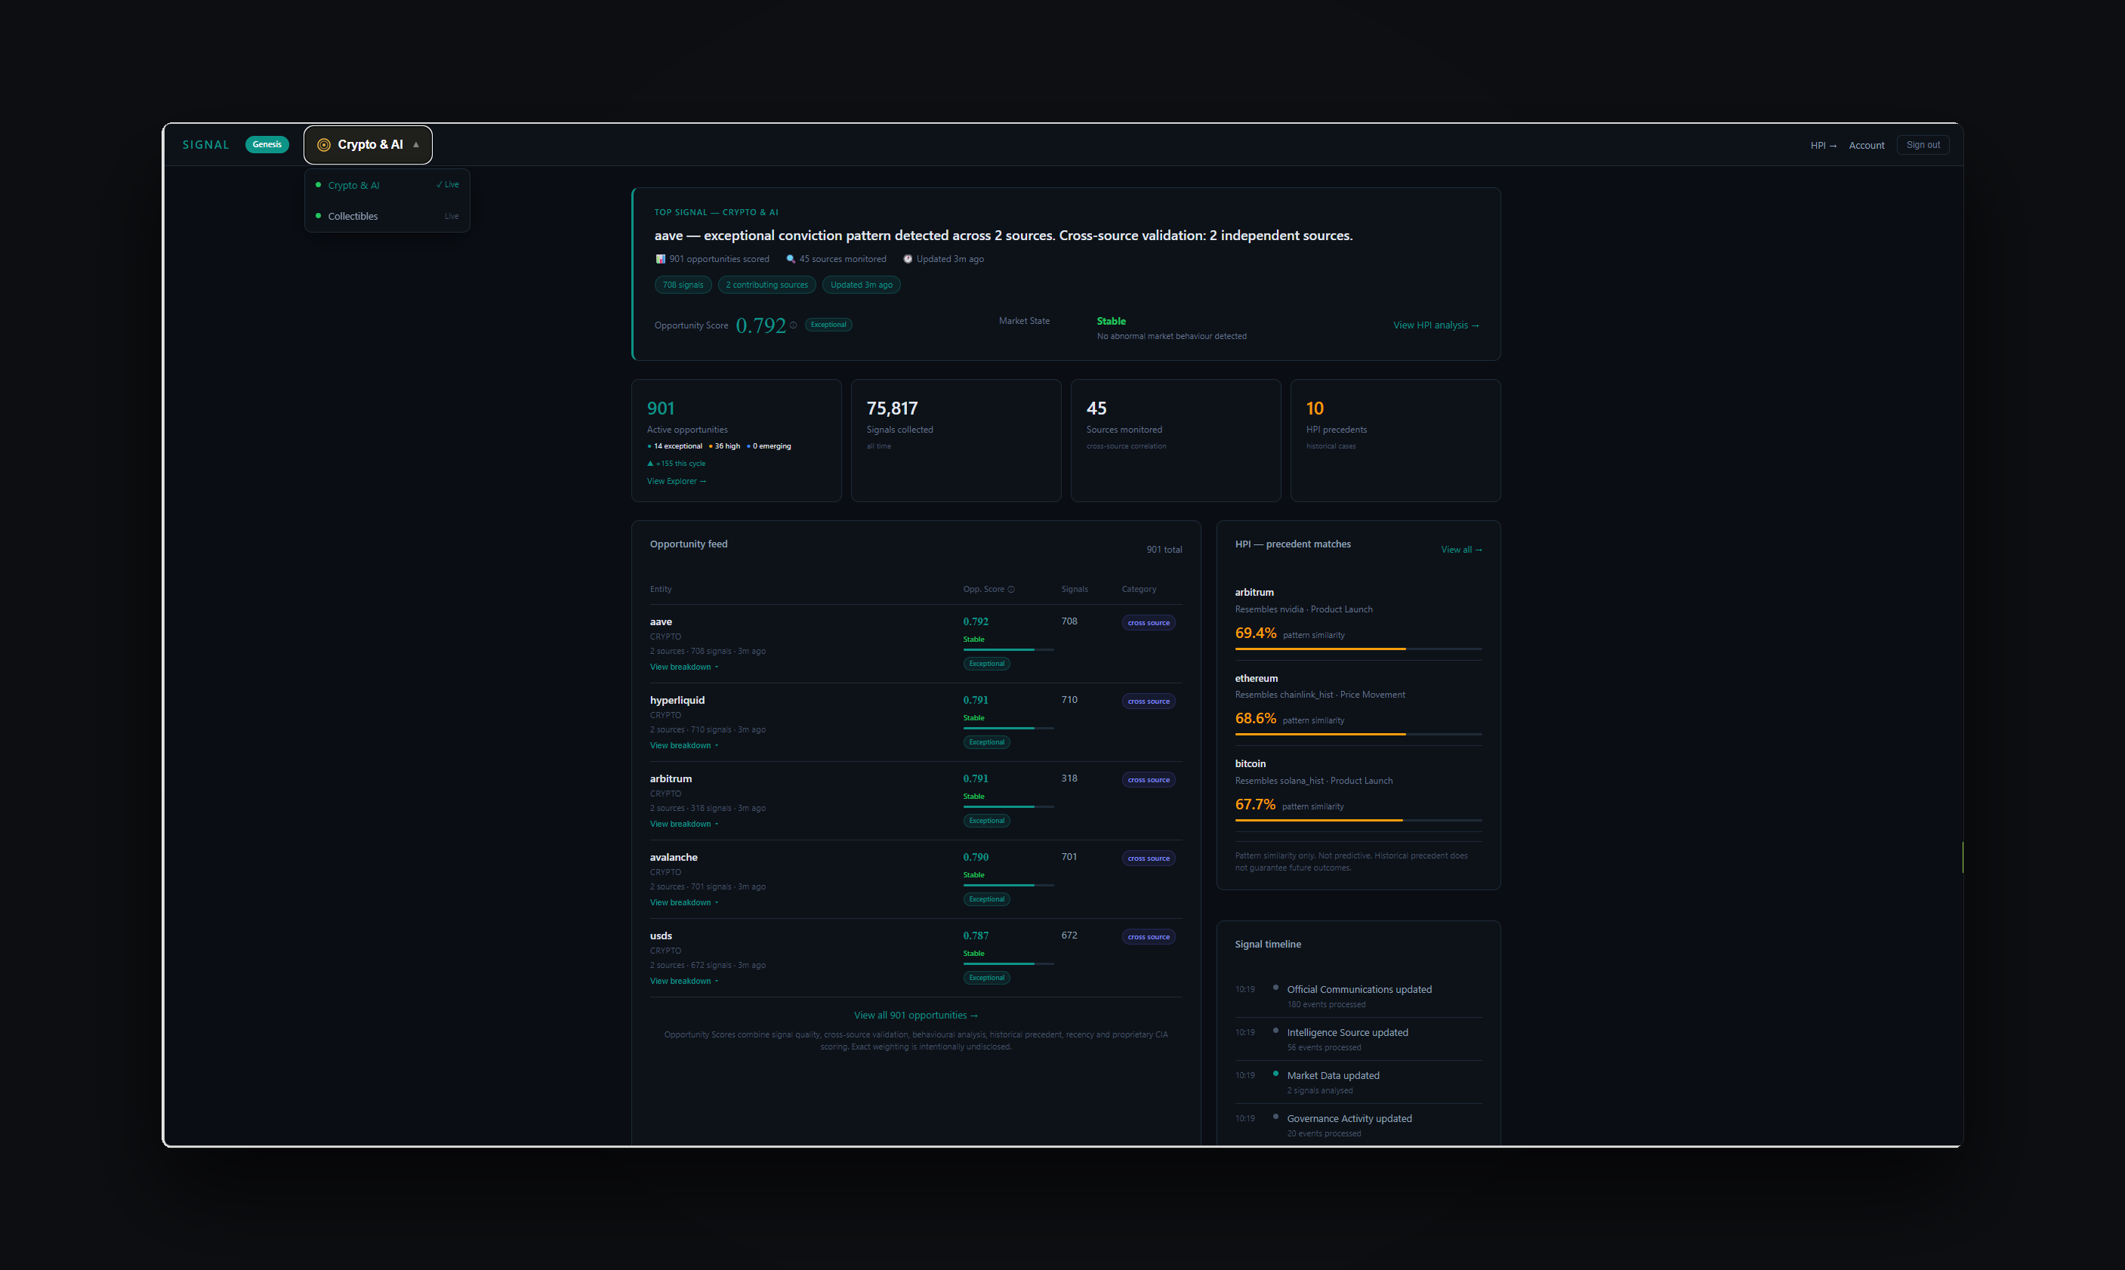This screenshot has width=2125, height=1270.
Task: Click usds's cross source category tag
Action: (x=1149, y=937)
